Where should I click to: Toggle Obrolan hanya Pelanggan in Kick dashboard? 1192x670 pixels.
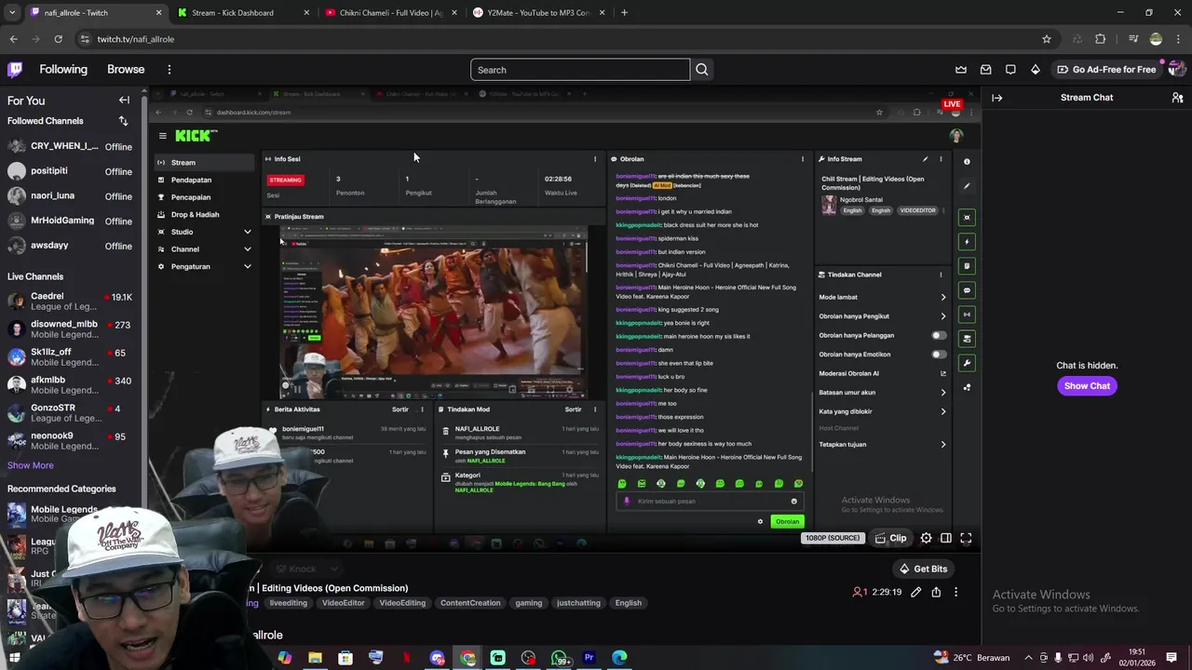[939, 335]
